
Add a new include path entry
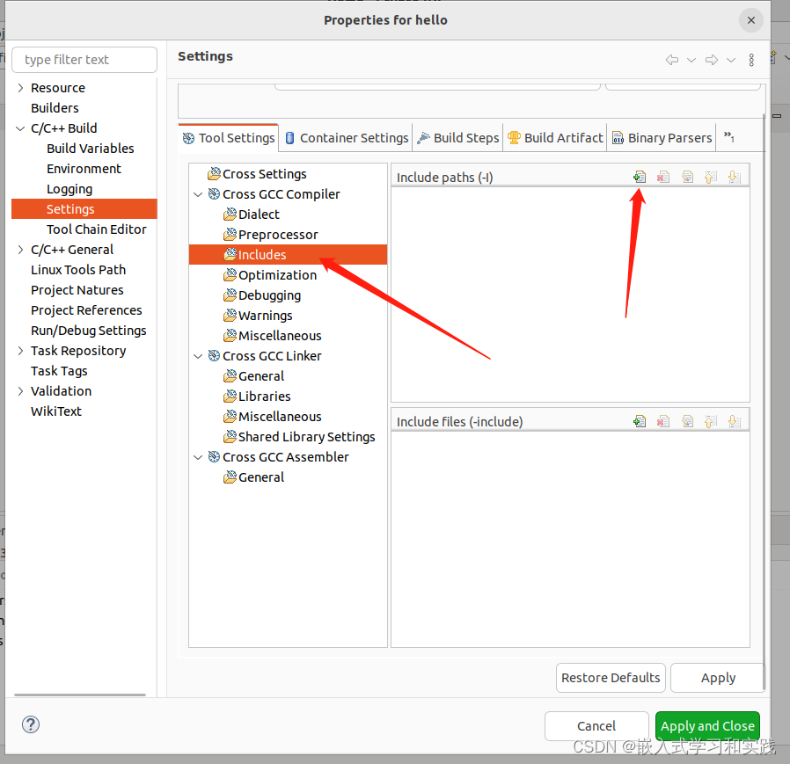[x=639, y=177]
